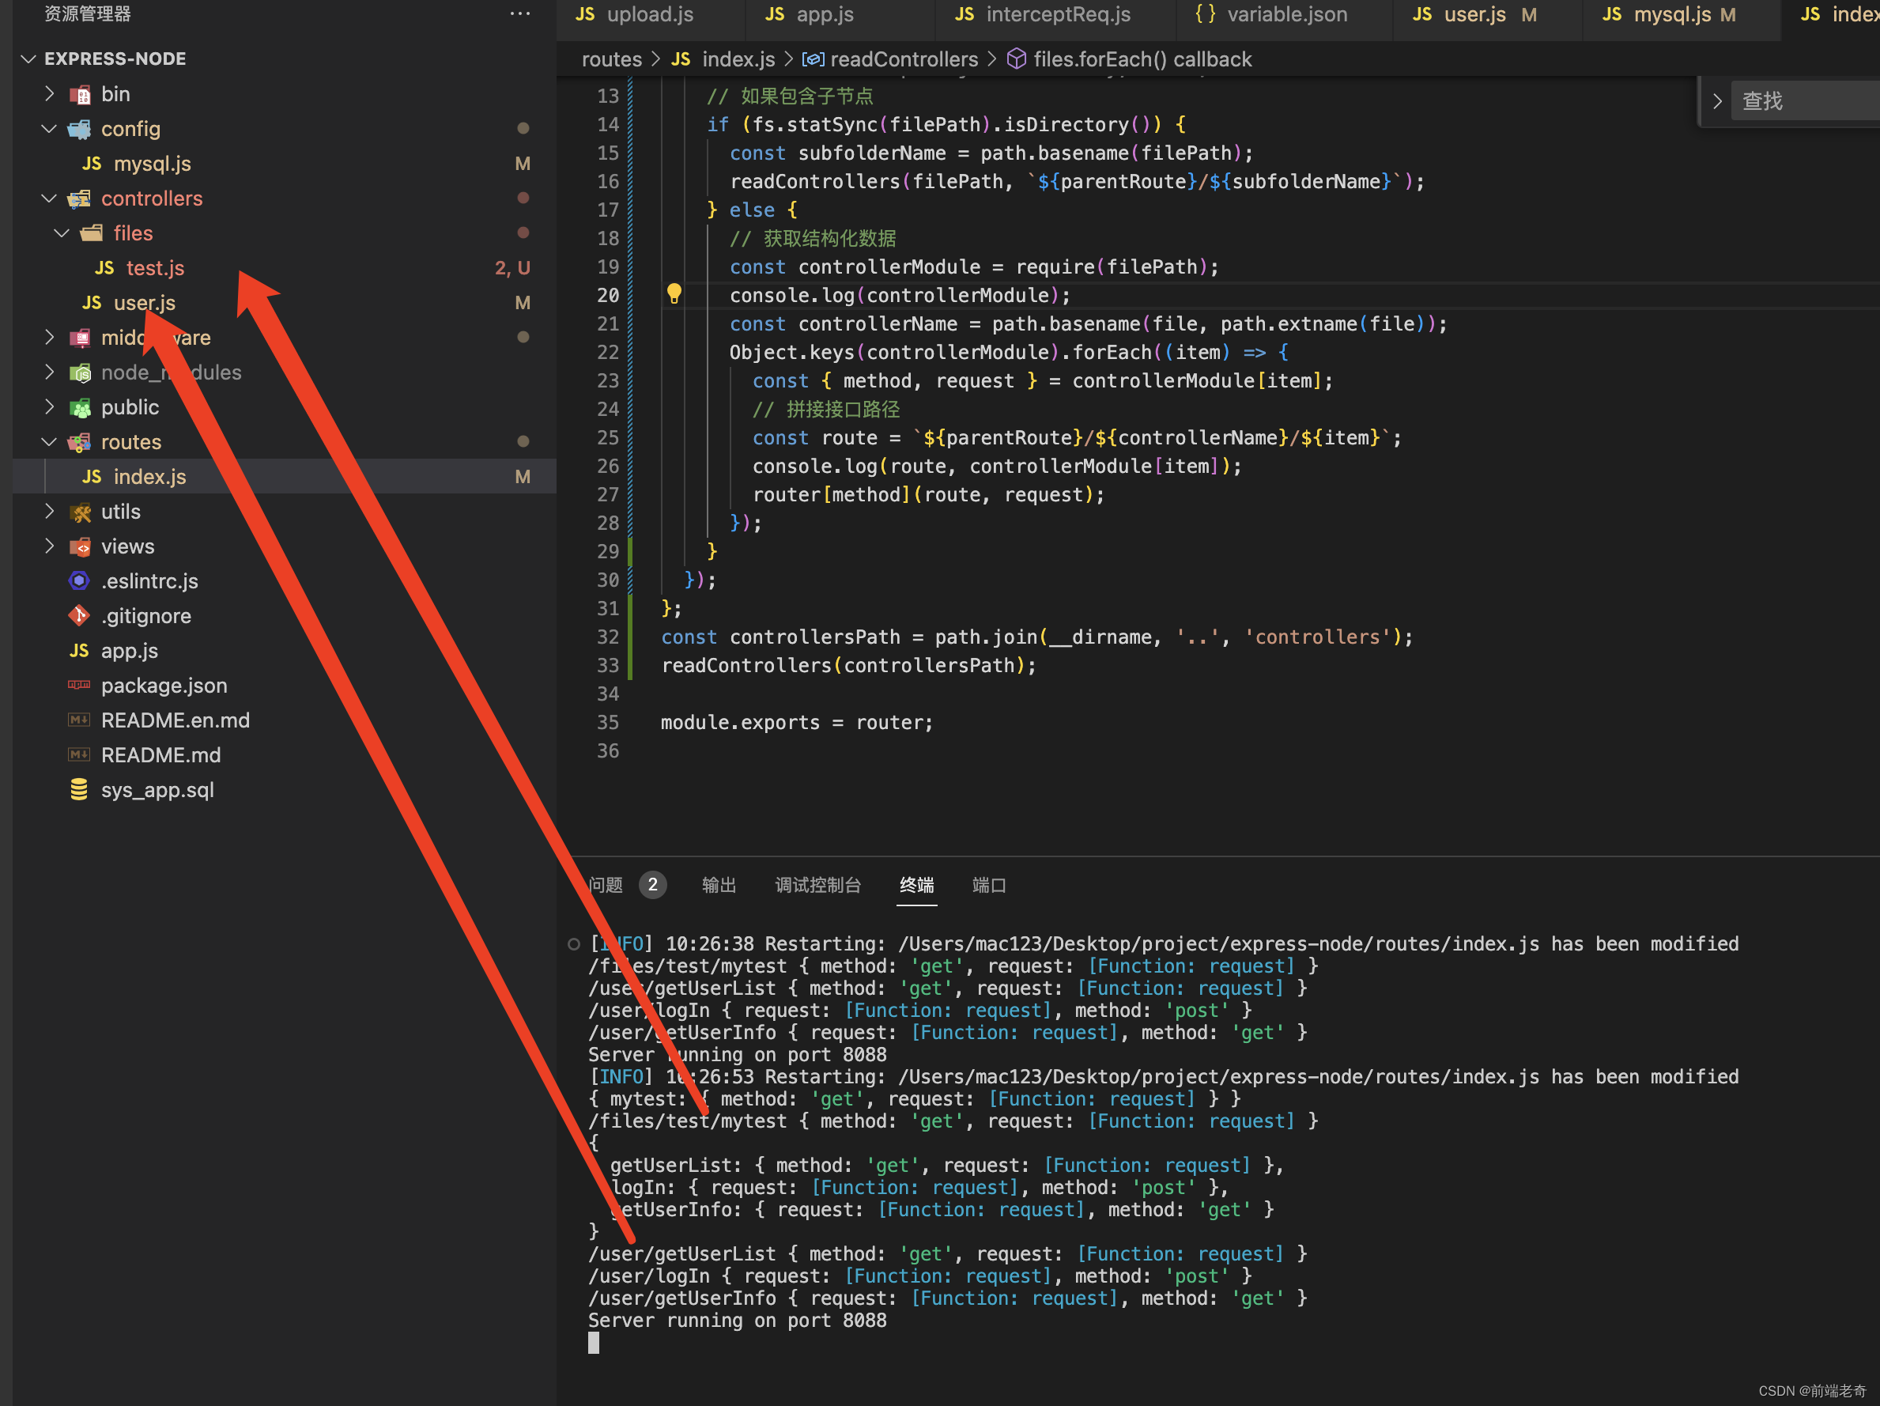This screenshot has height=1406, width=1880.
Task: Click the bin folder icon
Action: point(80,94)
